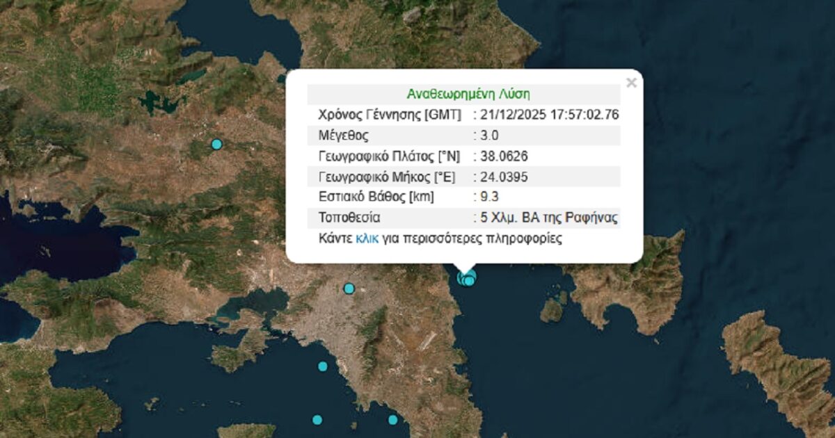Image resolution: width=835 pixels, height=438 pixels.
Task: Click the location text '5 Χλμ. ΒΑ της Ραφήνας'
Action: [548, 218]
